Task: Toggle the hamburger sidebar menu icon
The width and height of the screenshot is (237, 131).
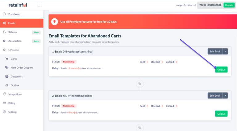Action: coord(40,5)
